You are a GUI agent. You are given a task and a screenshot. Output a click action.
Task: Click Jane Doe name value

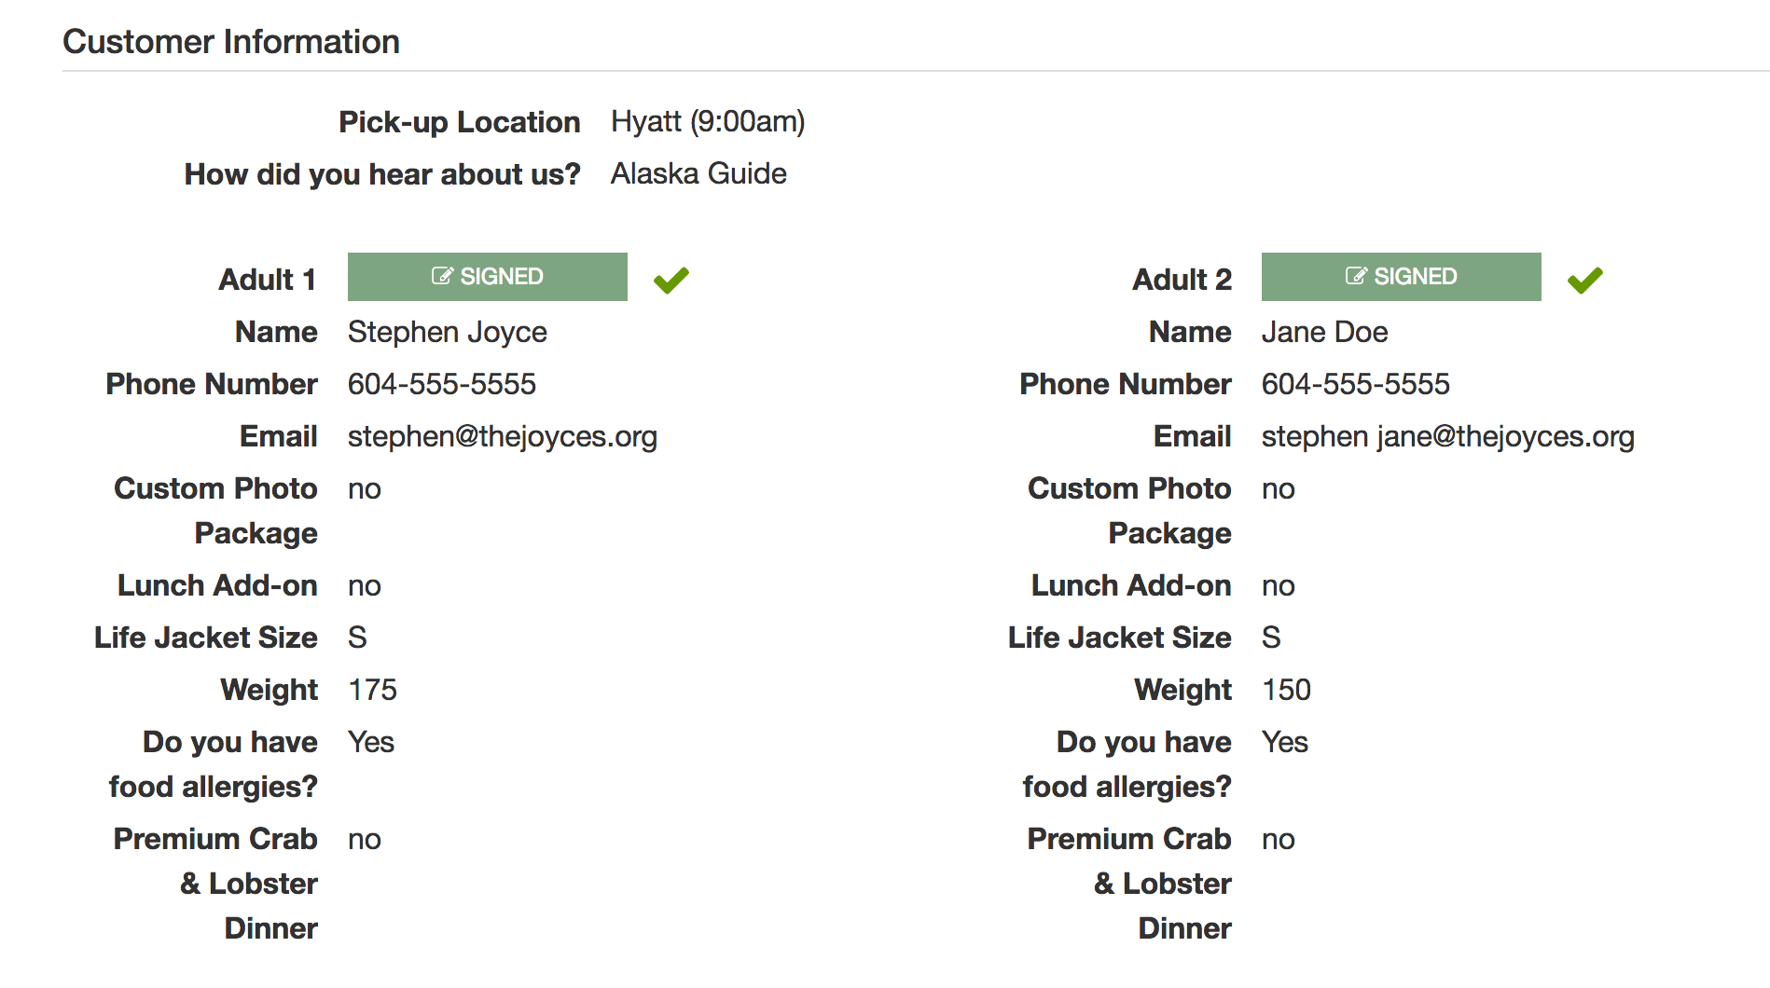pos(1324,333)
